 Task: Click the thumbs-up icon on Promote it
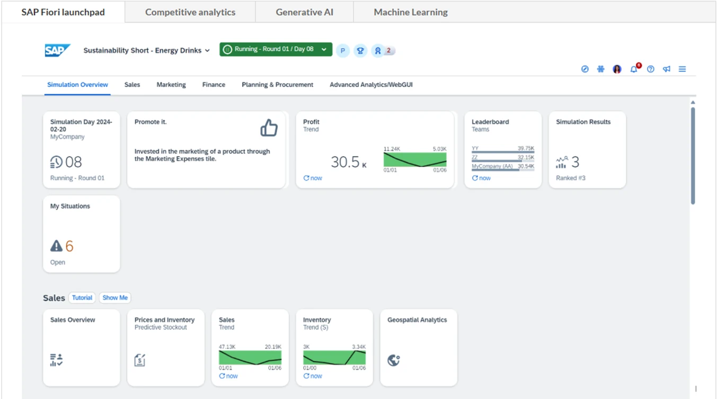tap(269, 128)
